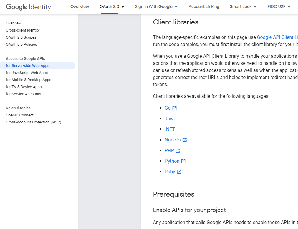Viewport: 298px width, 229px height.
Task: Open the Java client library link
Action: 170,119
